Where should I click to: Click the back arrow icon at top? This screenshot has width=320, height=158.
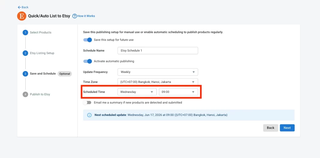click(x=19, y=7)
